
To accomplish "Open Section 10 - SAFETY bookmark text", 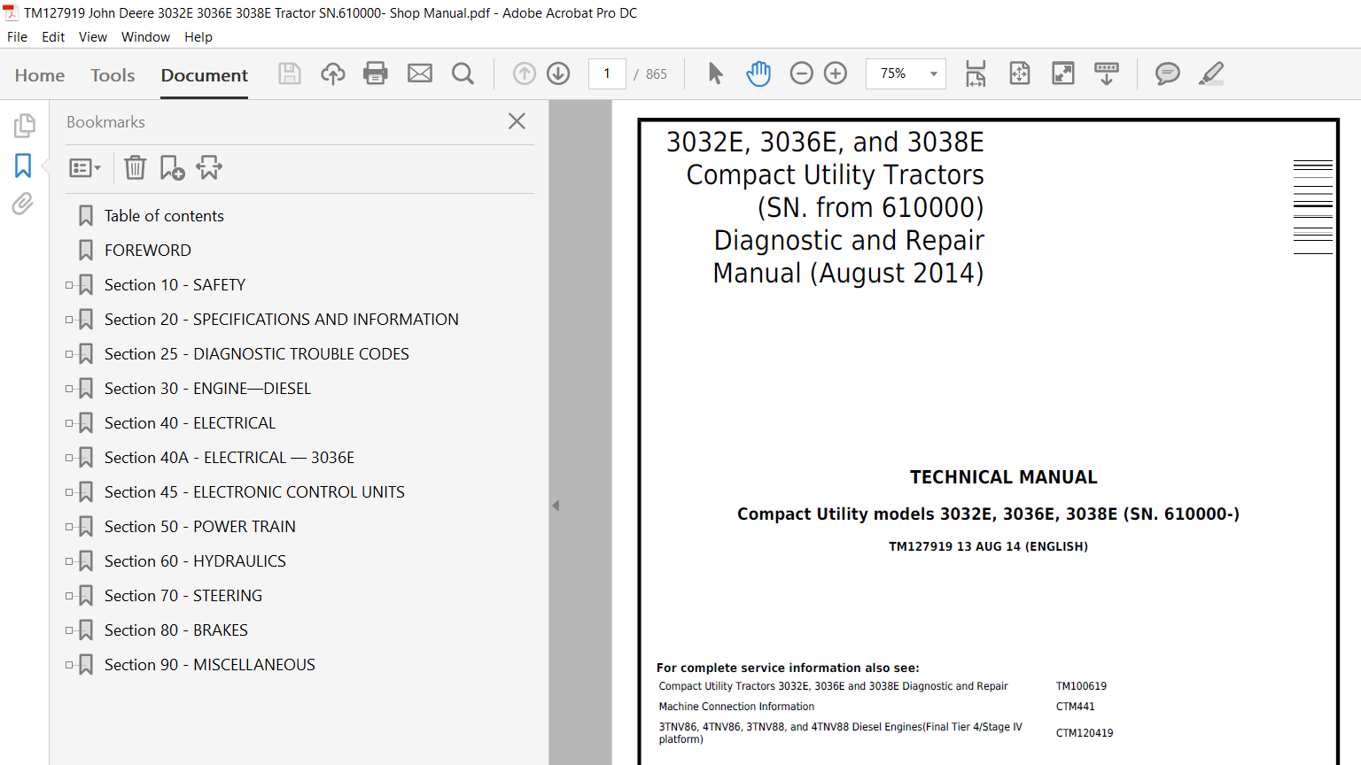I will click(175, 285).
